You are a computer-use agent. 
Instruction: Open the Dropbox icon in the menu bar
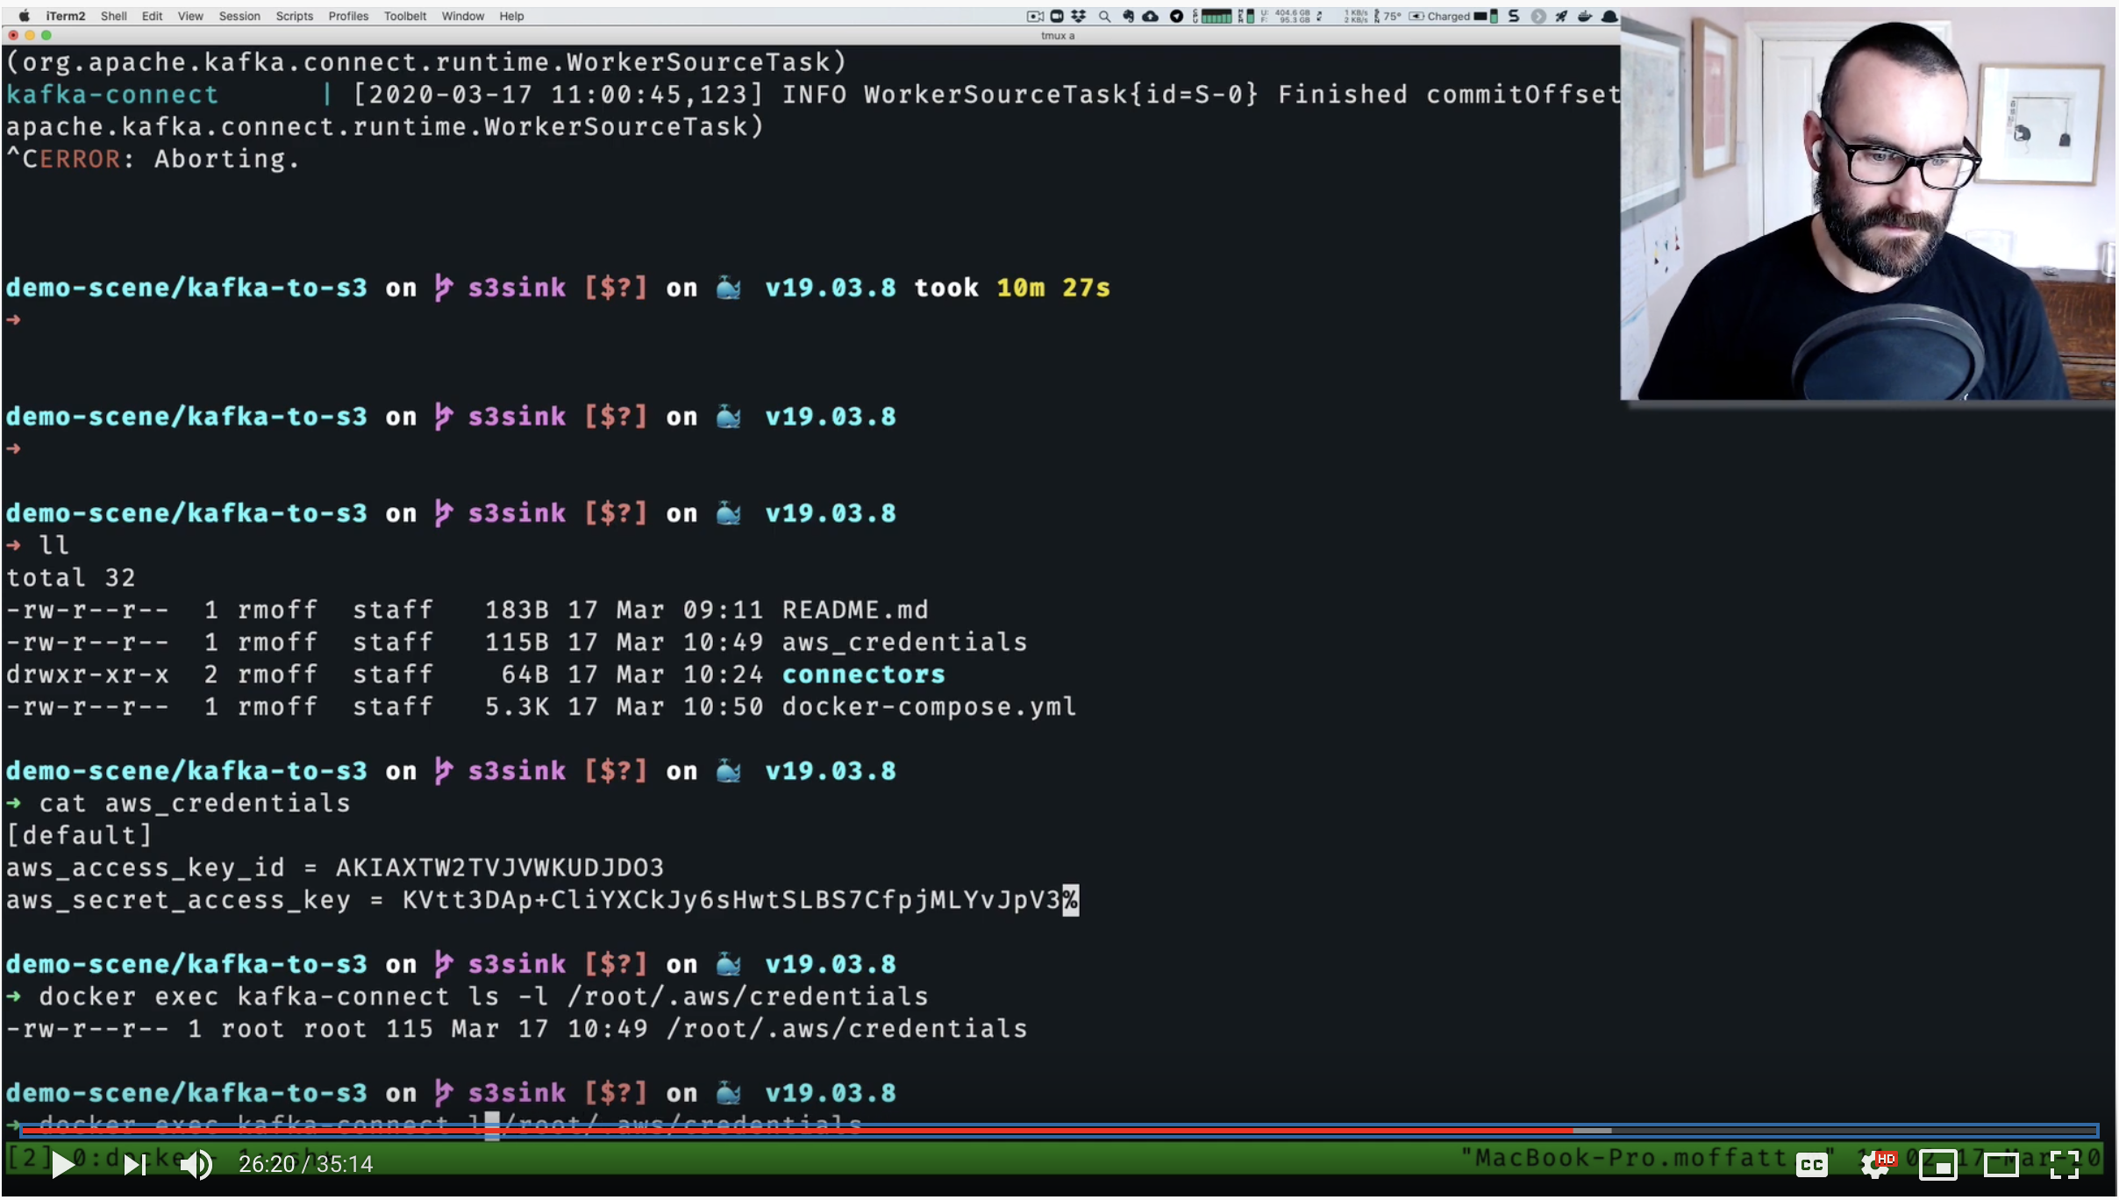click(x=1080, y=15)
